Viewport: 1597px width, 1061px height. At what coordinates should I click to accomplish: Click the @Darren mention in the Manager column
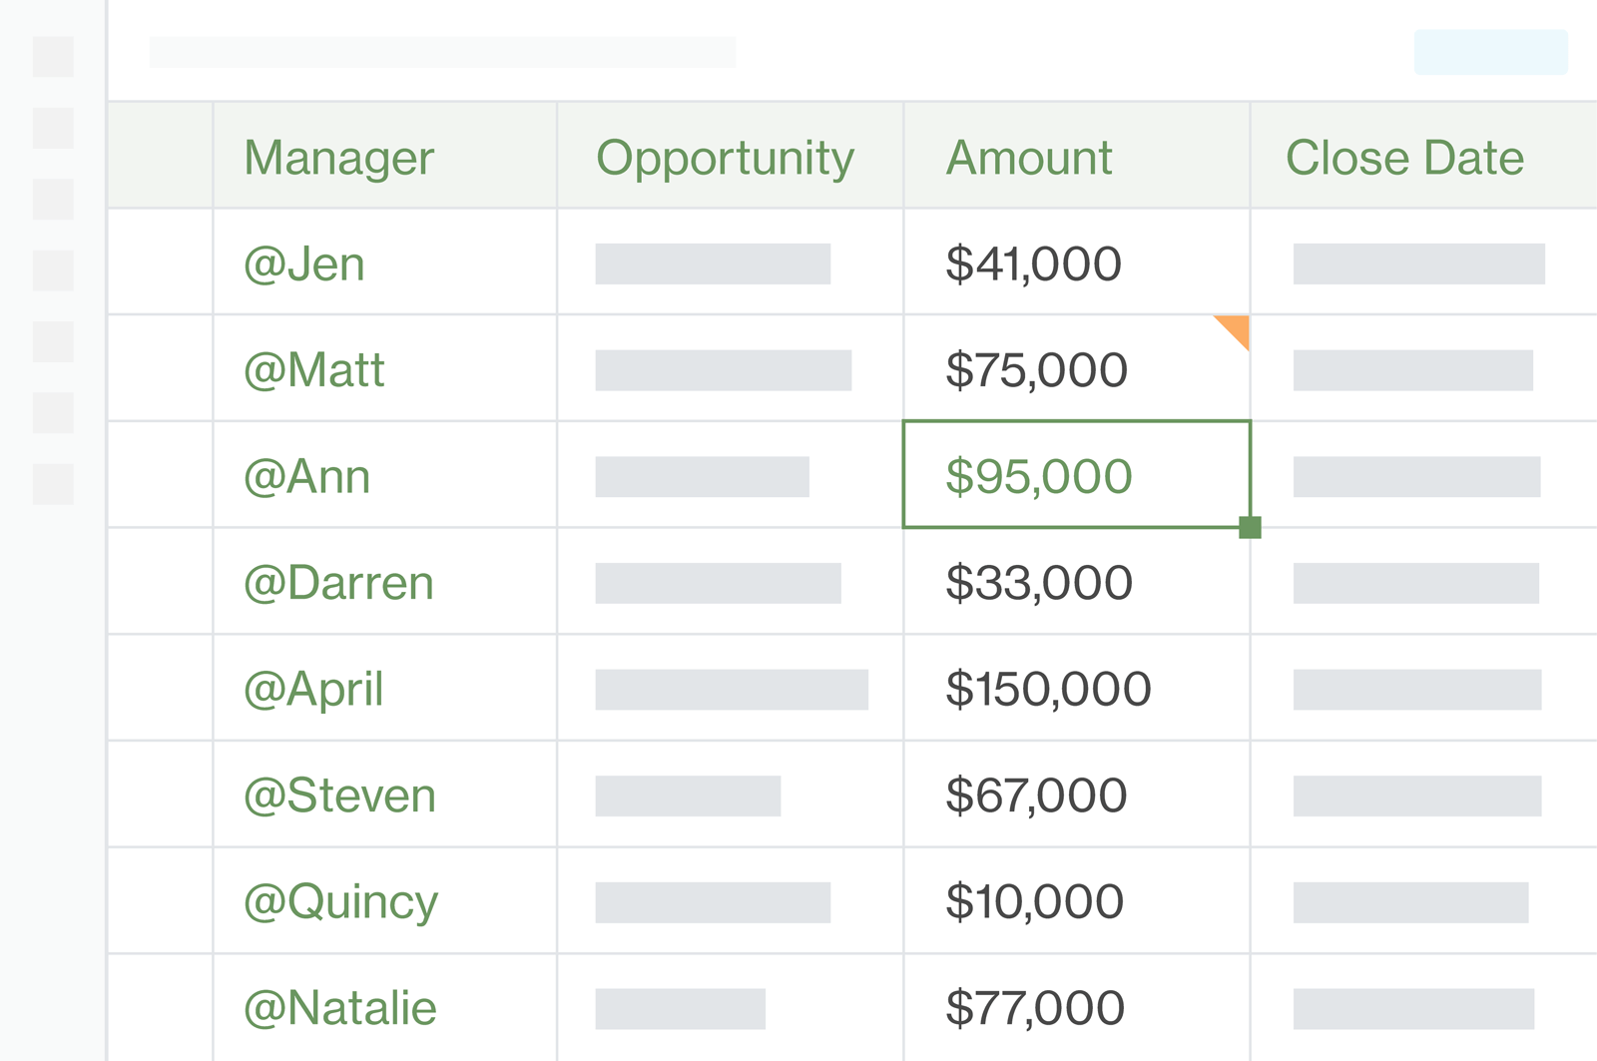coord(340,582)
